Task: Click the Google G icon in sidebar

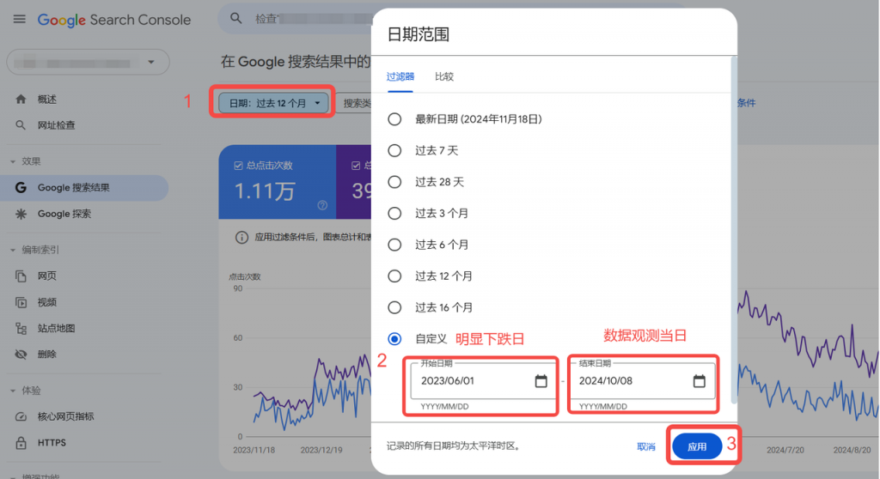Action: coord(21,188)
